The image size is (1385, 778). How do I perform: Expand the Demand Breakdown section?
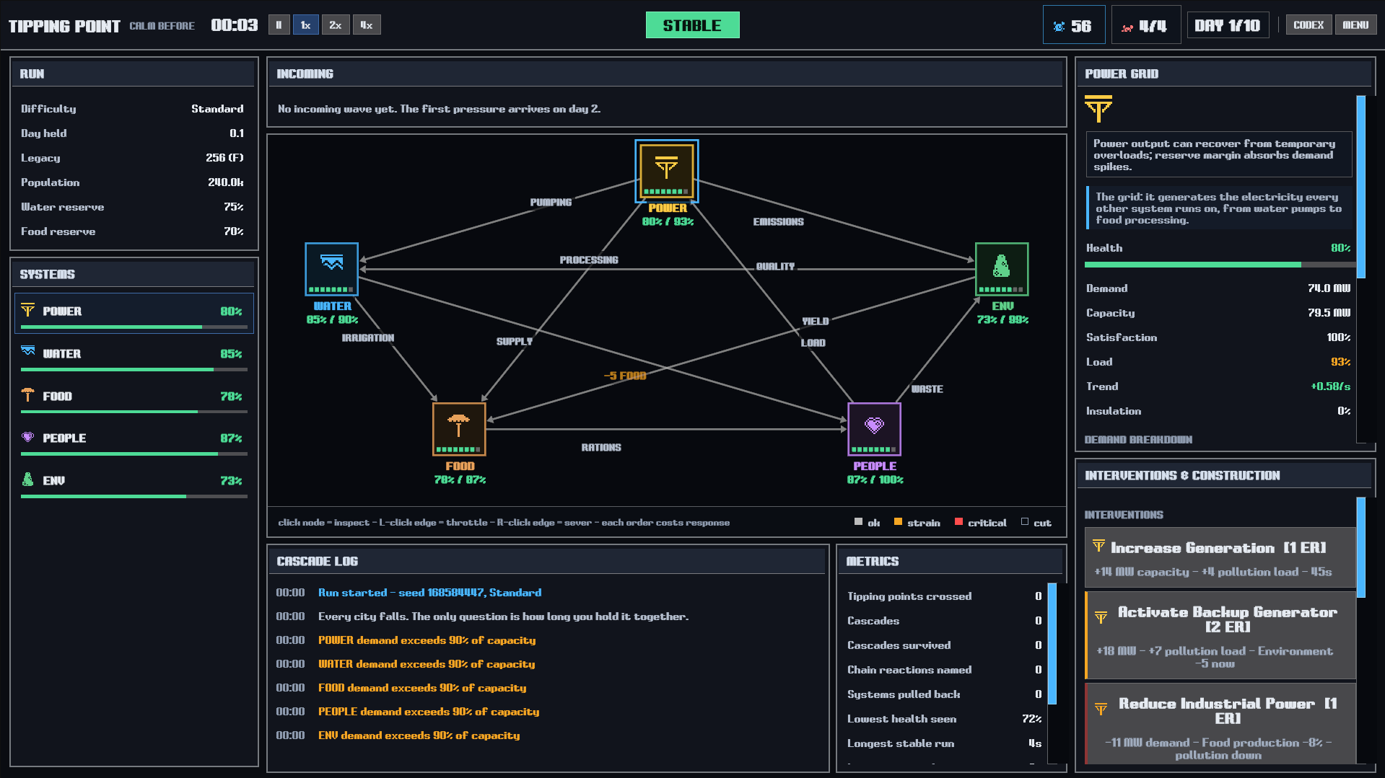pyautogui.click(x=1138, y=440)
